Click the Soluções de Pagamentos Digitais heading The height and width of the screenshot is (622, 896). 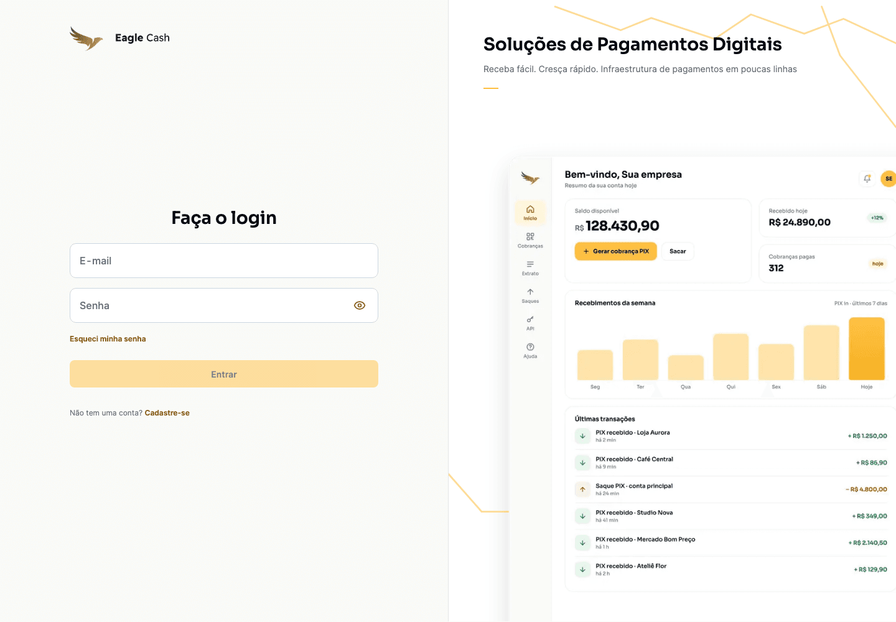point(632,44)
